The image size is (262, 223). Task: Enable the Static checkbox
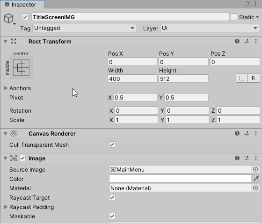[x=234, y=17]
